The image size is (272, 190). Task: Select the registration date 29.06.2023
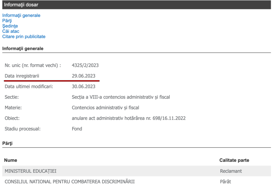[83, 76]
